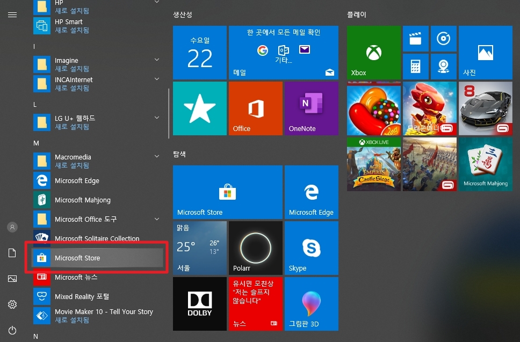Click the letter N section header
The height and width of the screenshot is (342, 520).
click(x=35, y=337)
